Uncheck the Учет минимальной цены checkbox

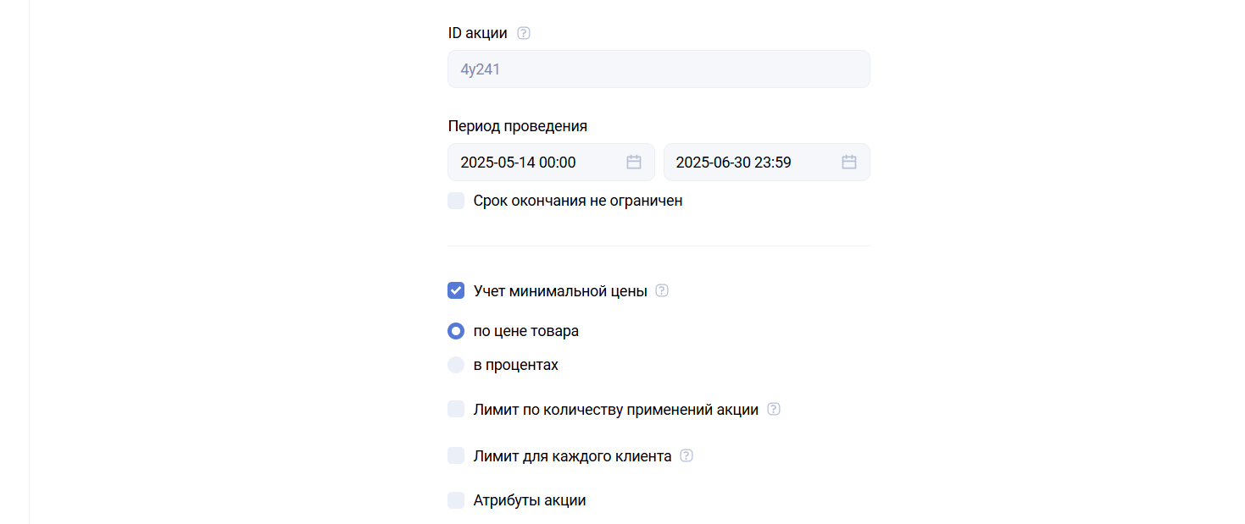click(x=456, y=291)
